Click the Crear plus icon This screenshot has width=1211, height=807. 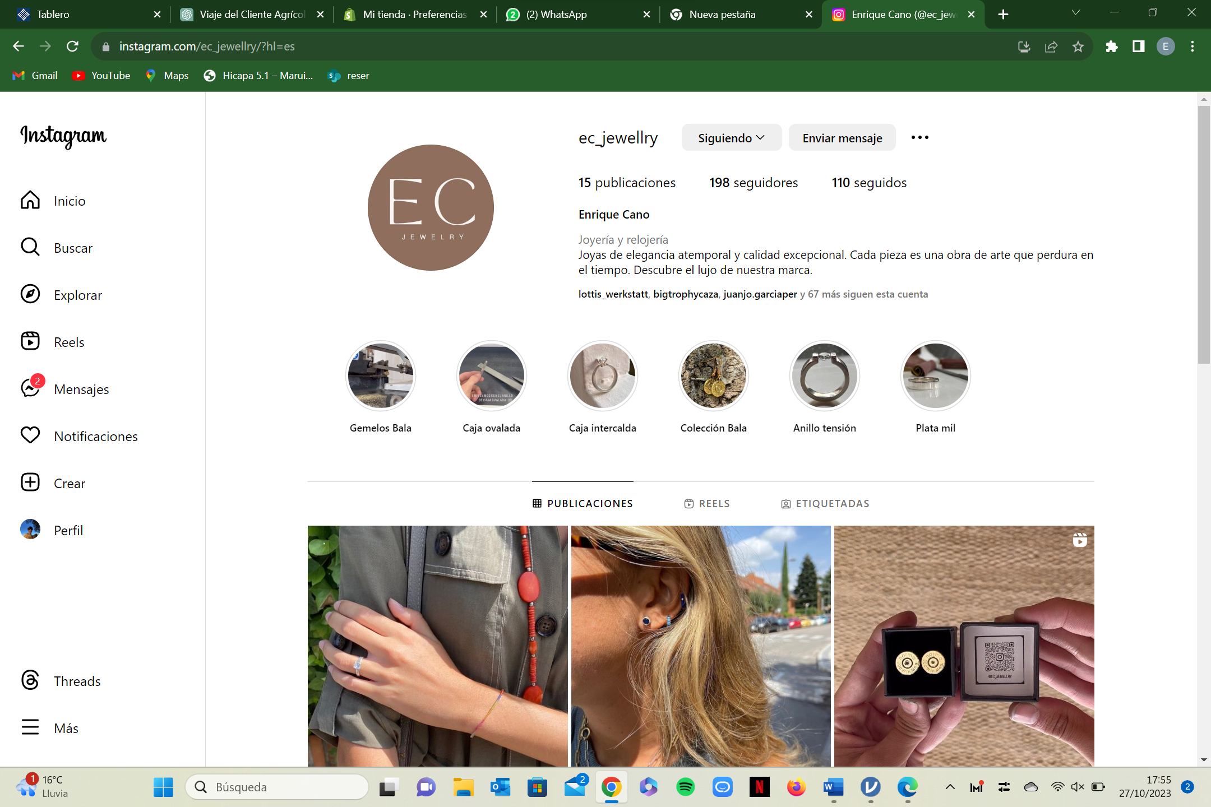click(x=30, y=483)
